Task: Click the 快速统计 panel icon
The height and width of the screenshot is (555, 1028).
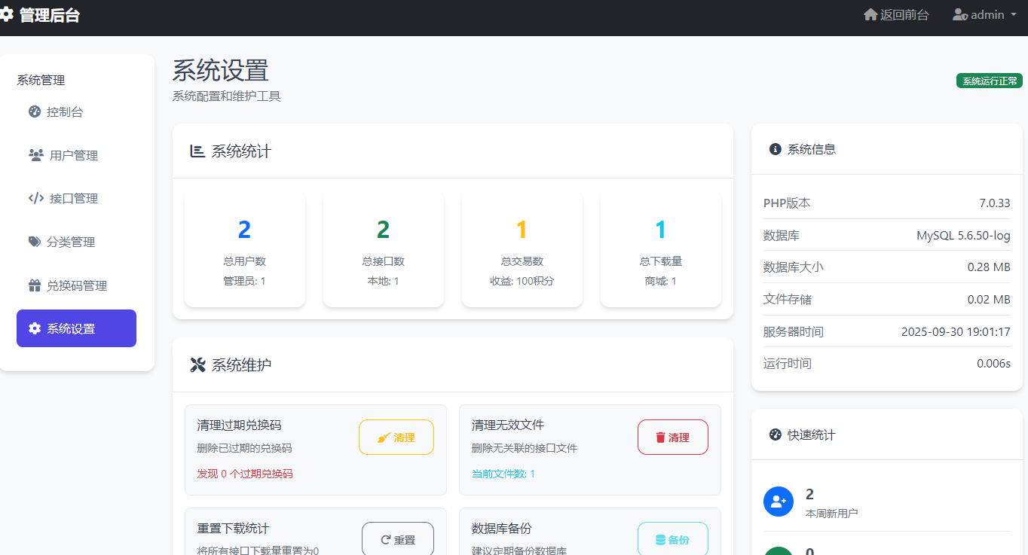Action: [776, 435]
